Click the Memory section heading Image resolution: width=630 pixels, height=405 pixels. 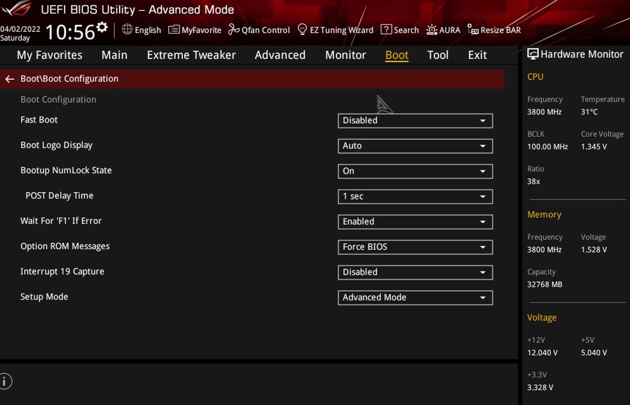545,214
